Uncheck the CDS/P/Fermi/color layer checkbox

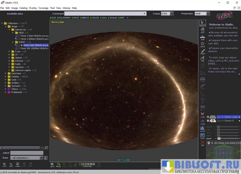coord(208,117)
